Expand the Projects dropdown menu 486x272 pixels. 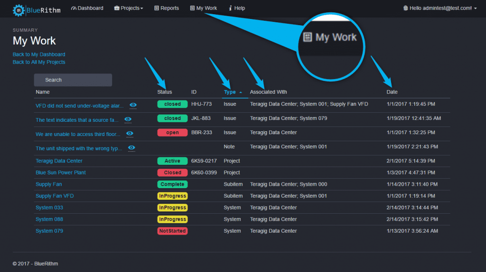[129, 8]
